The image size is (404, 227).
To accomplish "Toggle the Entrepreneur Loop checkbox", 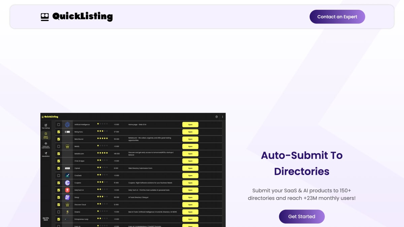I will point(59,219).
